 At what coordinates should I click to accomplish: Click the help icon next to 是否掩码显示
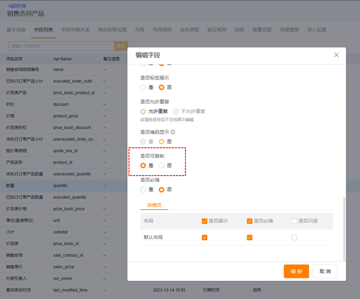point(173,132)
